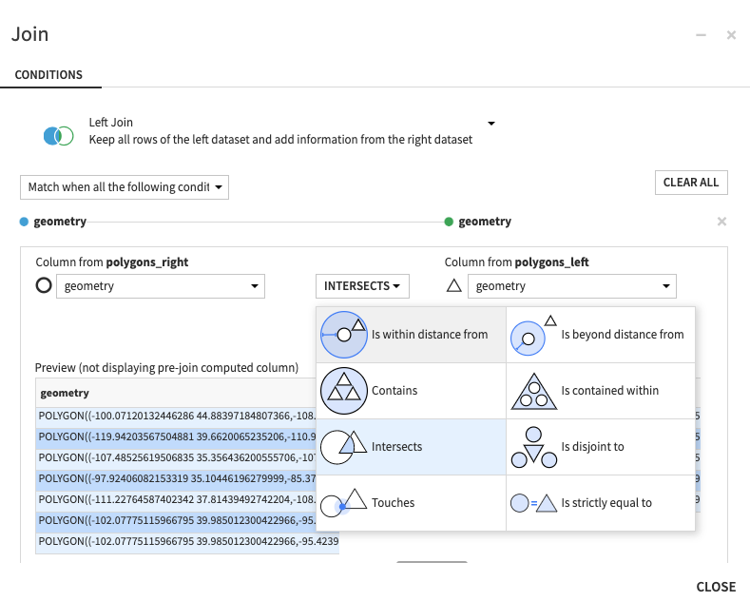Click the blue dot next to left geometry

point(24,222)
